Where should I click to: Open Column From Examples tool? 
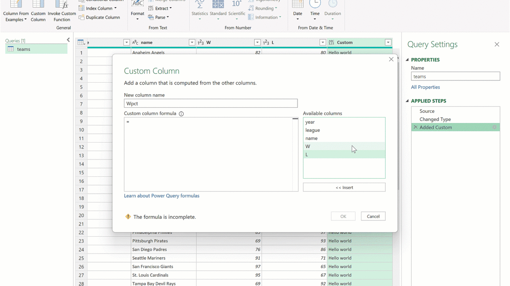tap(16, 11)
